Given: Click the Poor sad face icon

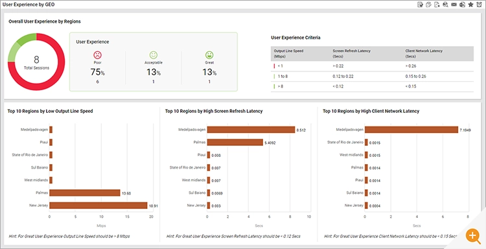Looking at the screenshot, I should [x=98, y=55].
